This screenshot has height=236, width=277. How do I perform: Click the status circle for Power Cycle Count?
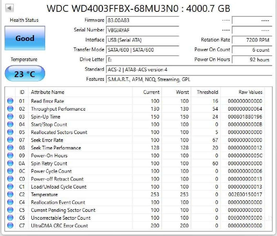pyautogui.click(x=10, y=171)
